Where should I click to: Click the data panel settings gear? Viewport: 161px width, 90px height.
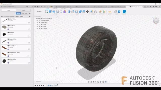point(30,13)
